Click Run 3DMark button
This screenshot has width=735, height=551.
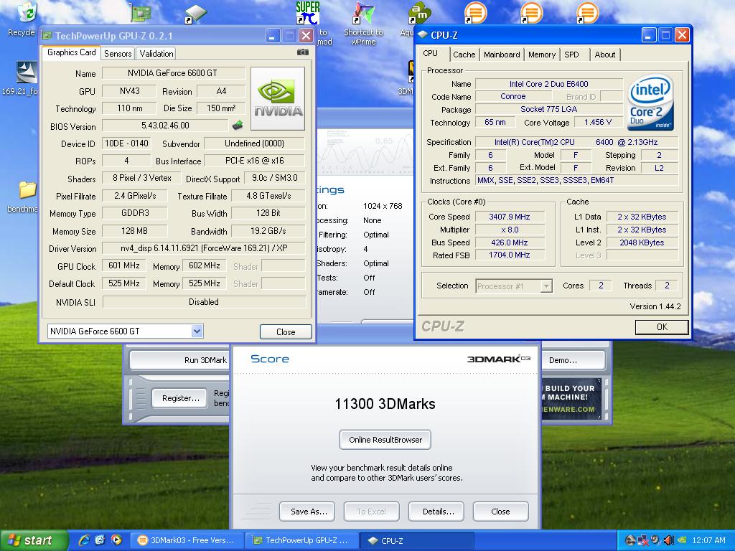180,360
